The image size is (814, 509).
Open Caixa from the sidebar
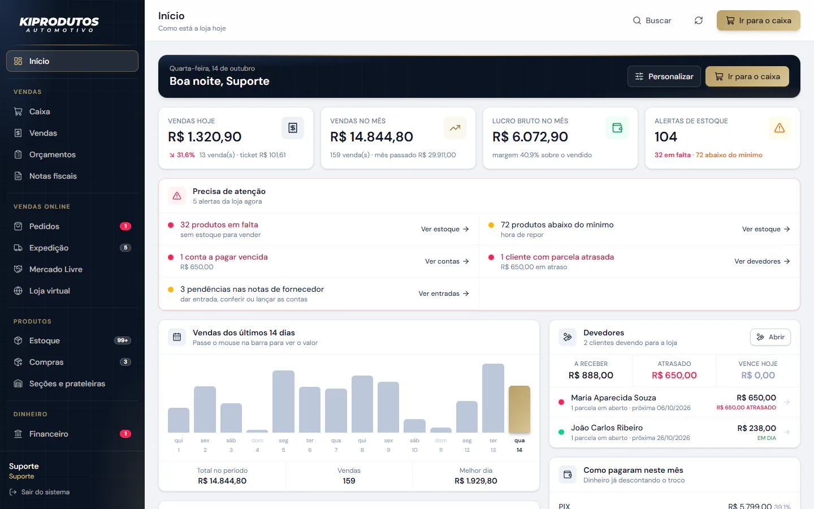coord(72,111)
